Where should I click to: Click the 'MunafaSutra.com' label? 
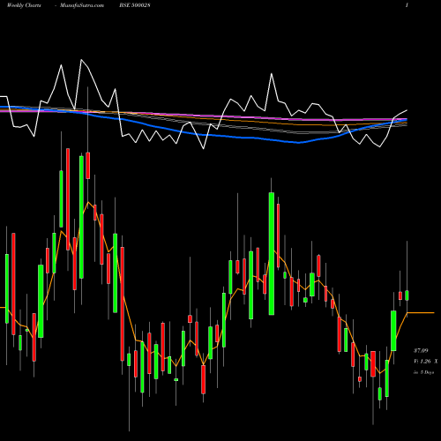point(82,5)
